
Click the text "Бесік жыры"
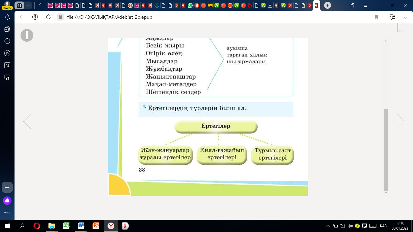(165, 46)
